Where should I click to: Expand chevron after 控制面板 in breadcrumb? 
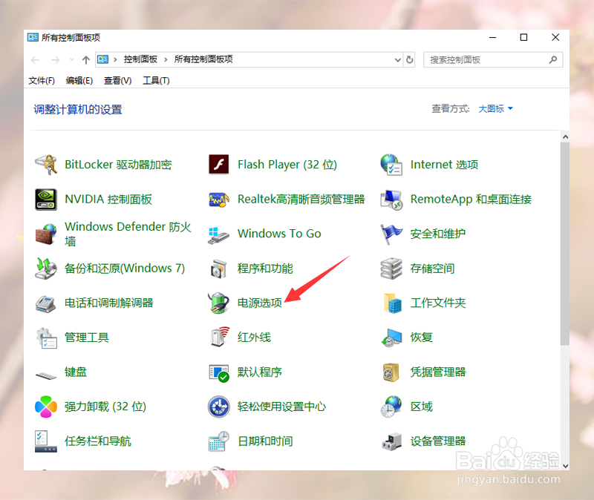point(166,59)
